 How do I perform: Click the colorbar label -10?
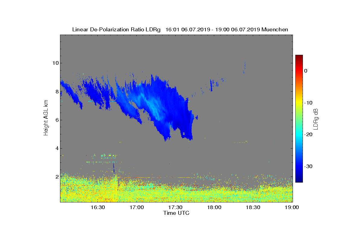pos(308,103)
